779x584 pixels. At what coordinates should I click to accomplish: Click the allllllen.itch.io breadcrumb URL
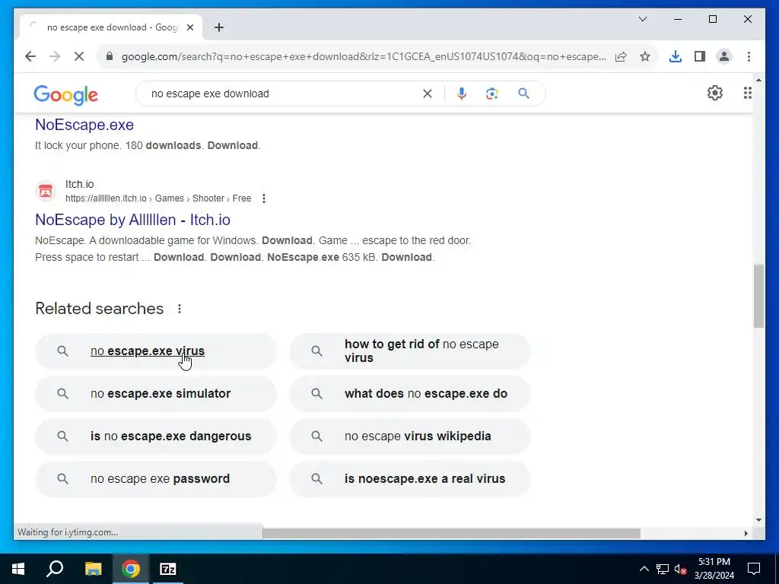(158, 198)
